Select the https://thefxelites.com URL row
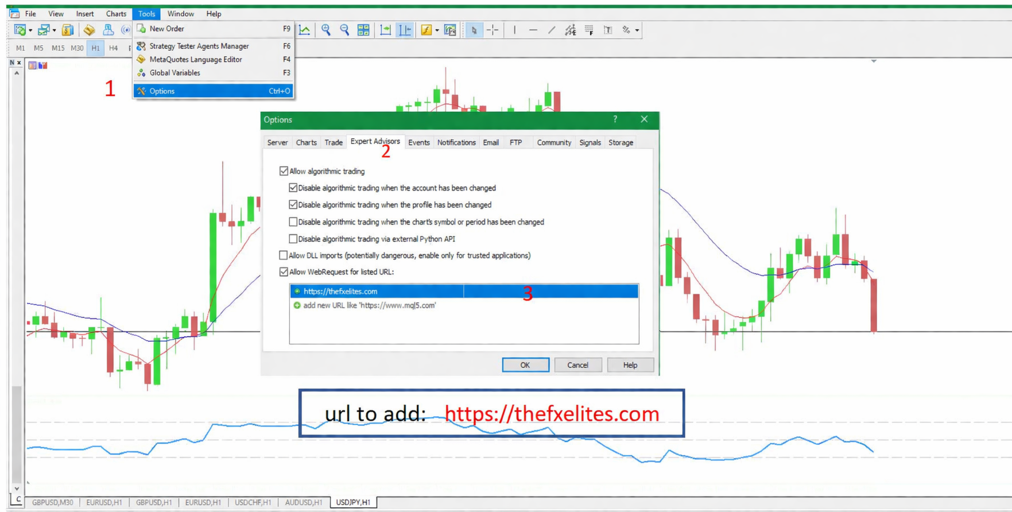The height and width of the screenshot is (512, 1012). tap(464, 292)
